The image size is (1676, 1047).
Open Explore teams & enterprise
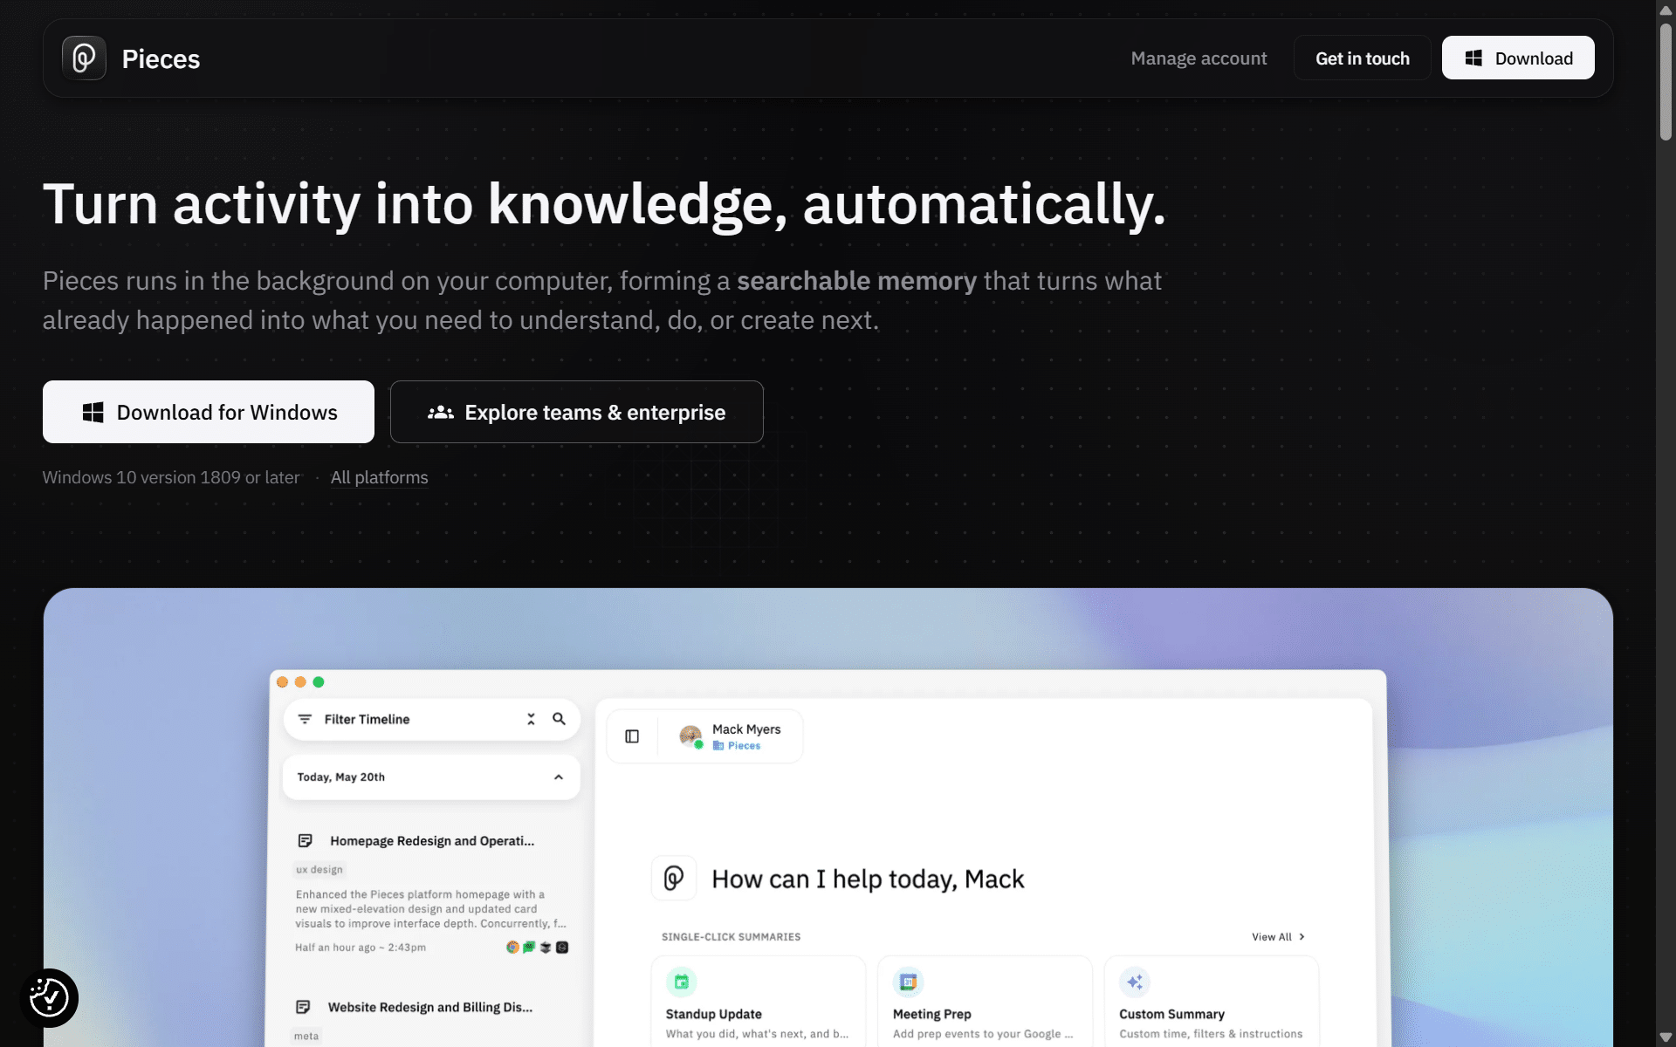coord(577,412)
